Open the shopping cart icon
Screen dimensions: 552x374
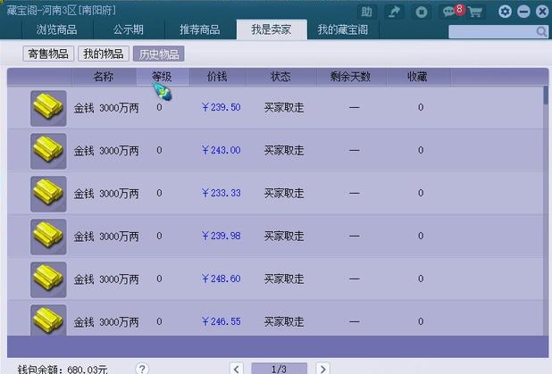point(475,12)
